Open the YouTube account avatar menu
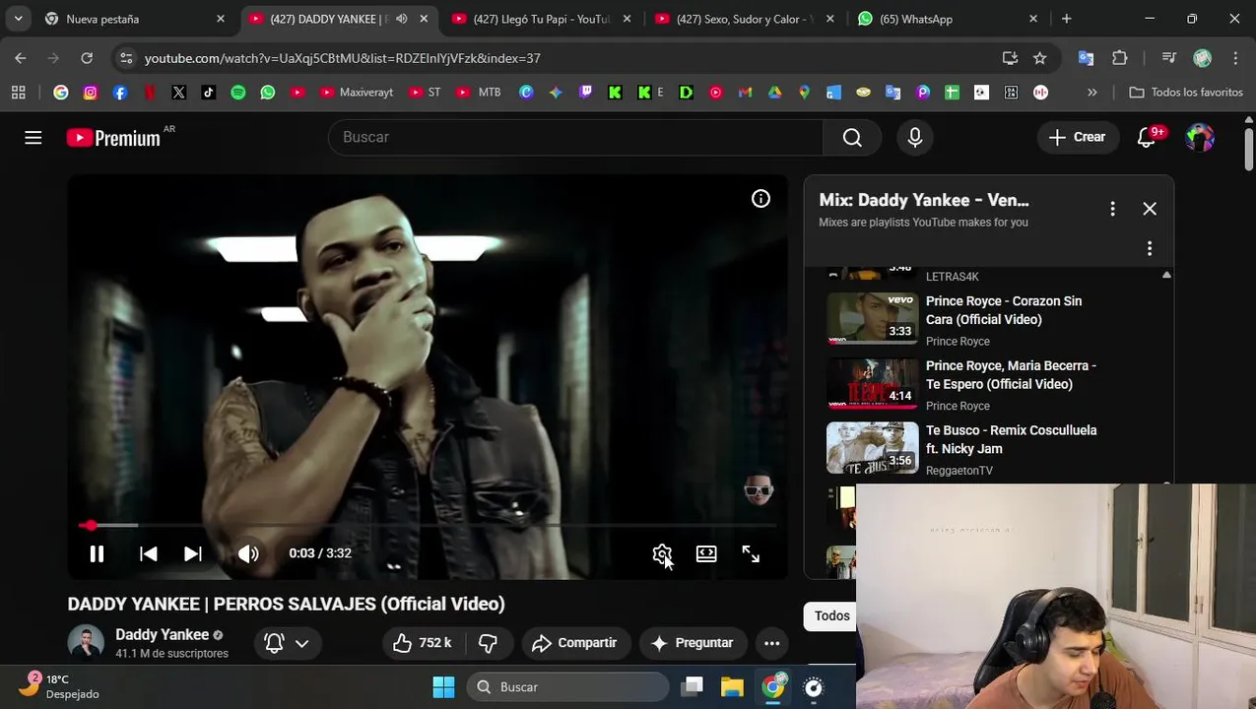The height and width of the screenshot is (709, 1256). coord(1200,137)
